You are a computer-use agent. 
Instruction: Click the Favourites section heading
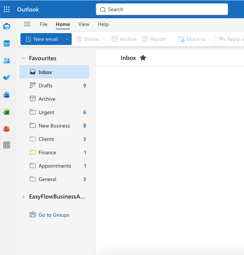click(43, 58)
